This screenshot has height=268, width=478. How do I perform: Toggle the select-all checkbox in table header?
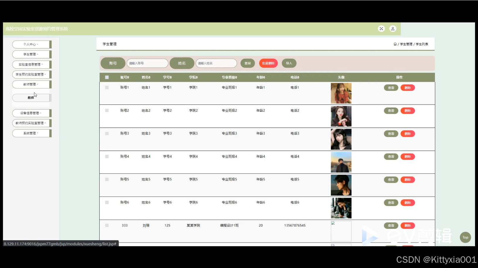[107, 77]
